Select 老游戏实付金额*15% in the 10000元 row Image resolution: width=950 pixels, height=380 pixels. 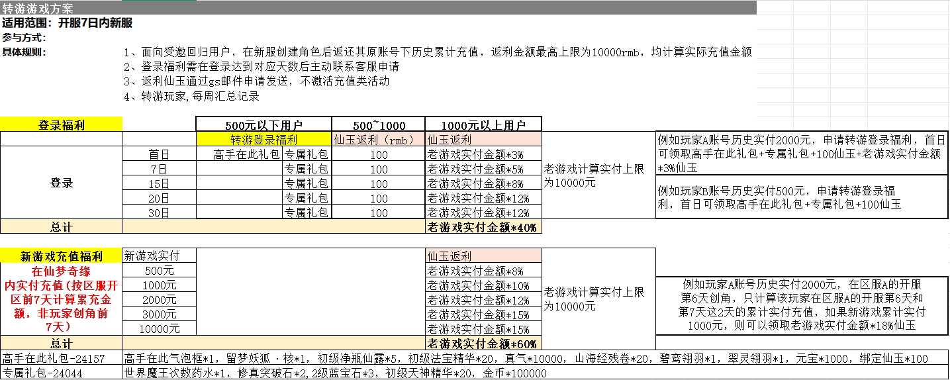click(x=483, y=329)
